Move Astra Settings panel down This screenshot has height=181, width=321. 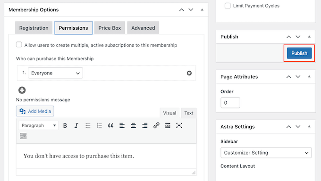298,127
